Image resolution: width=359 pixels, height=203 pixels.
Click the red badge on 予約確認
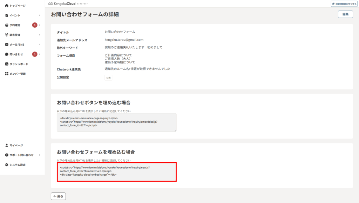point(35,25)
